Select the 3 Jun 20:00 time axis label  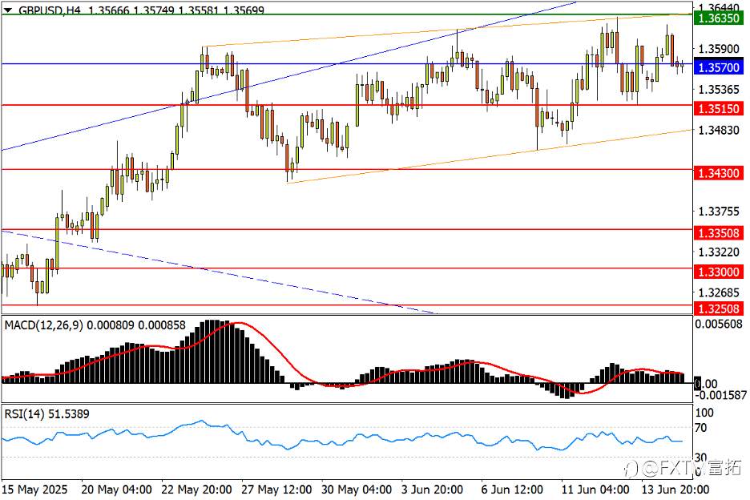432,490
